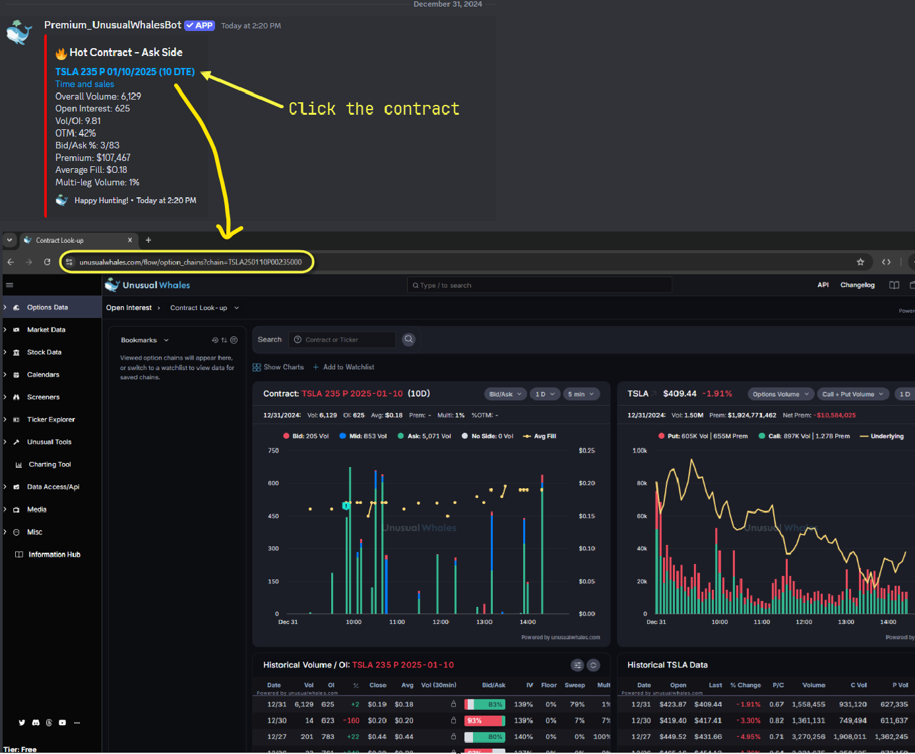915x754 pixels.
Task: Bookmark page with the star icon
Action: (x=860, y=262)
